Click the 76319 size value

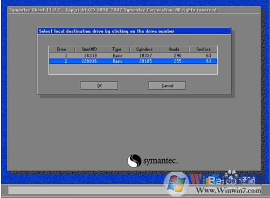[91, 55]
